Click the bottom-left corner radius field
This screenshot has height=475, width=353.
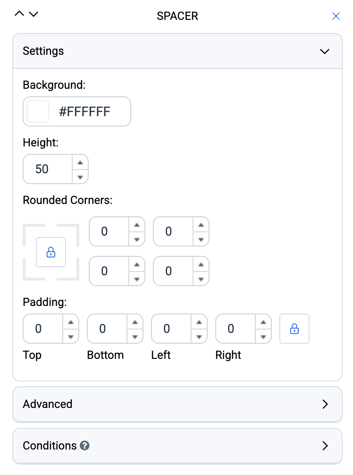tap(109, 271)
